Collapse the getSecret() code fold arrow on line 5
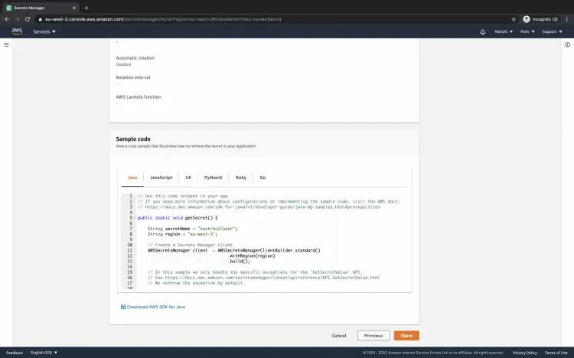This screenshot has width=574, height=358. click(135, 218)
